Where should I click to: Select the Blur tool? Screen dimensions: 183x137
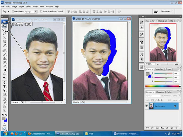pyautogui.click(x=5, y=74)
